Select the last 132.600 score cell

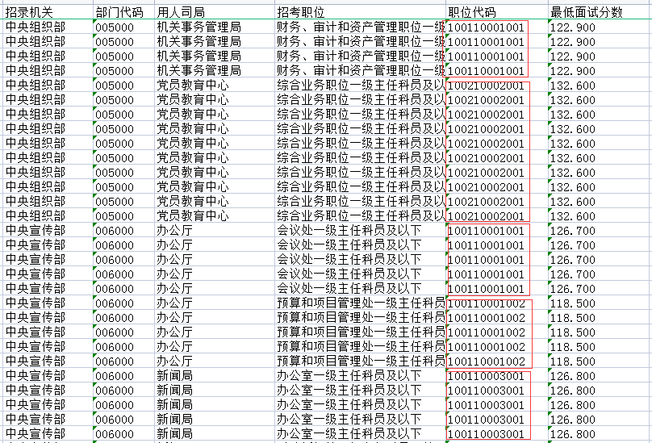600,216
